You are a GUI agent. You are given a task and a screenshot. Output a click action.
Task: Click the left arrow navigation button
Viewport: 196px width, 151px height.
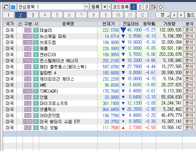pyautogui.click(x=174, y=15)
